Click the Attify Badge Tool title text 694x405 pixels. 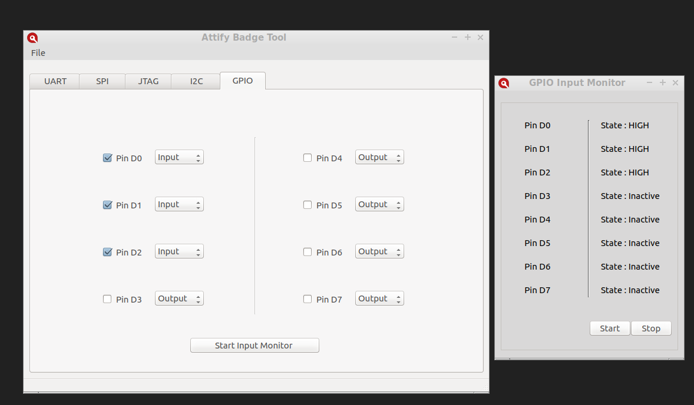click(244, 38)
